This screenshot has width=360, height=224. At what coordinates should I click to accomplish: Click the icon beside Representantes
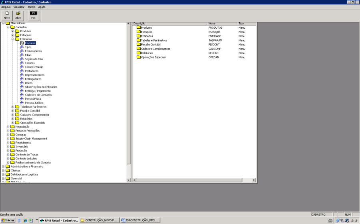22,75
